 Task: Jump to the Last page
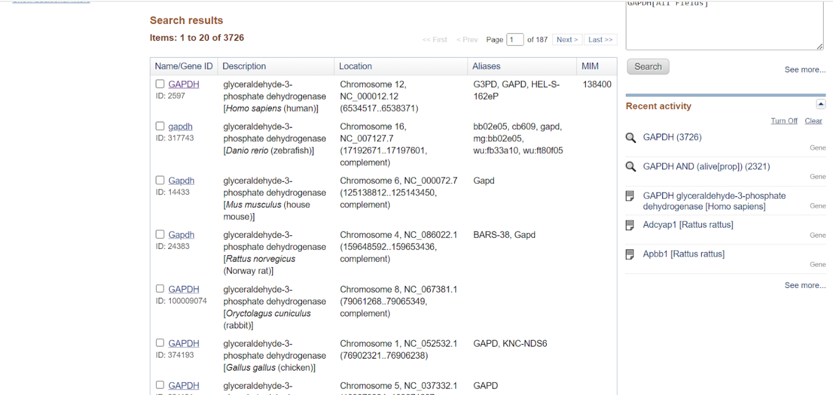[x=600, y=39]
